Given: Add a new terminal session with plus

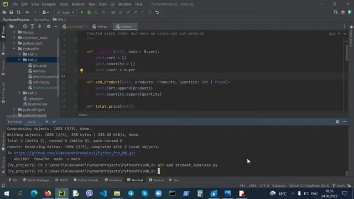Looking at the screenshot, I should click(x=46, y=122).
